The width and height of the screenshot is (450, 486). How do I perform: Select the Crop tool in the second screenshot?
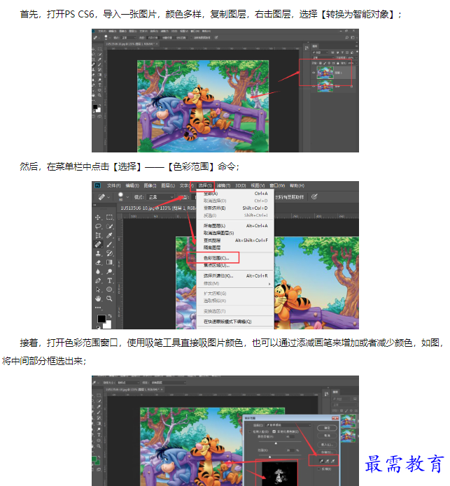98,235
